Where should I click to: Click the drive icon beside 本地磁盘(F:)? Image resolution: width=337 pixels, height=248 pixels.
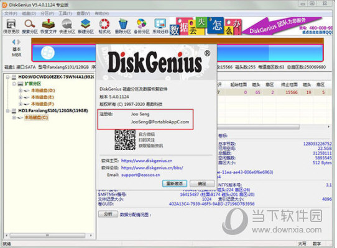click(x=27, y=104)
